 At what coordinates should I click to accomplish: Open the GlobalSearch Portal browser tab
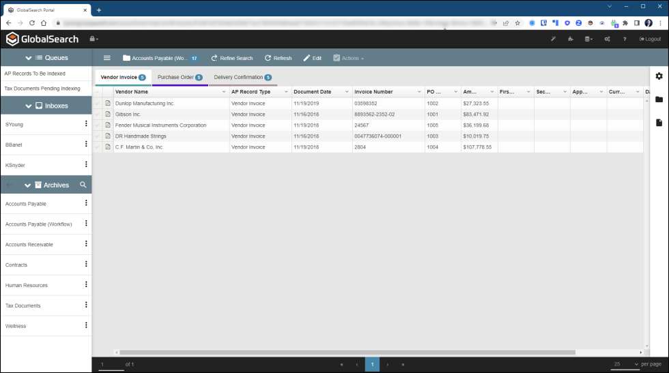click(46, 10)
